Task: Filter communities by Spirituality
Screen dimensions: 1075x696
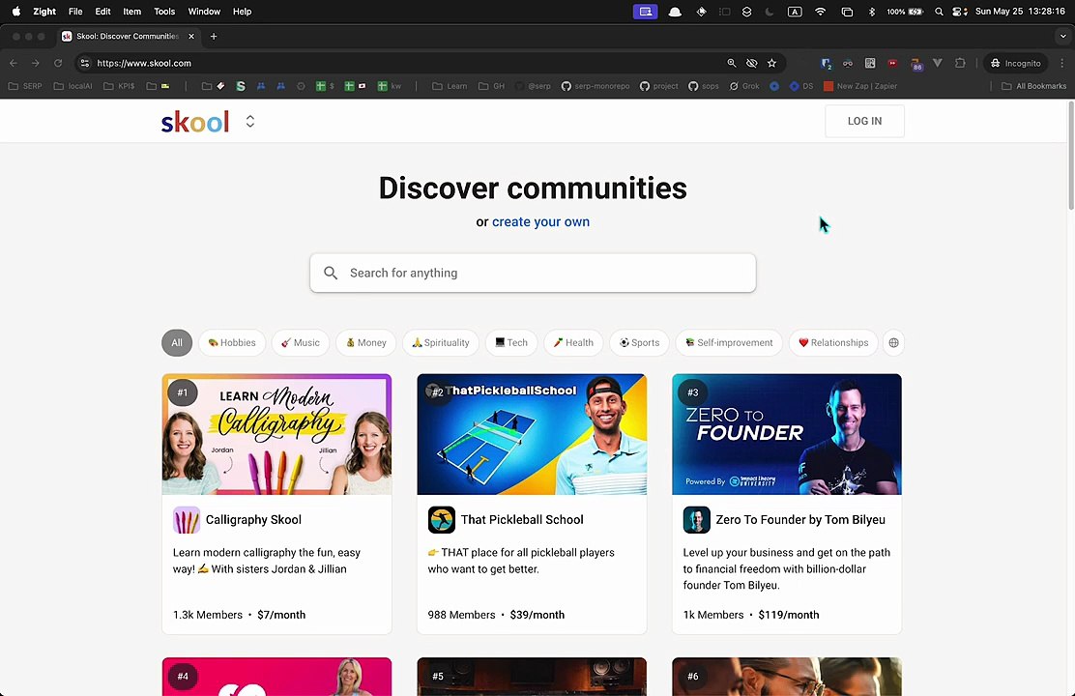Action: 441,343
